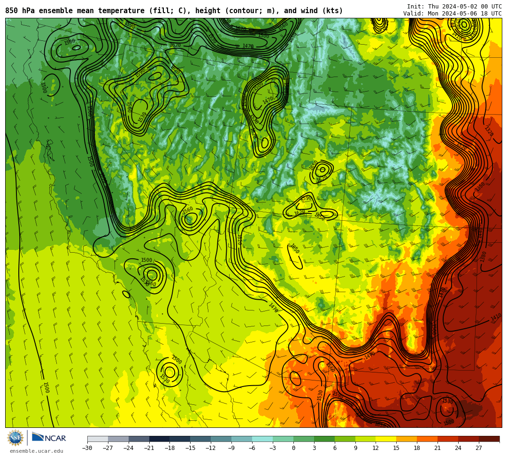Click the 1440 contour label on the right side

pos(480,233)
